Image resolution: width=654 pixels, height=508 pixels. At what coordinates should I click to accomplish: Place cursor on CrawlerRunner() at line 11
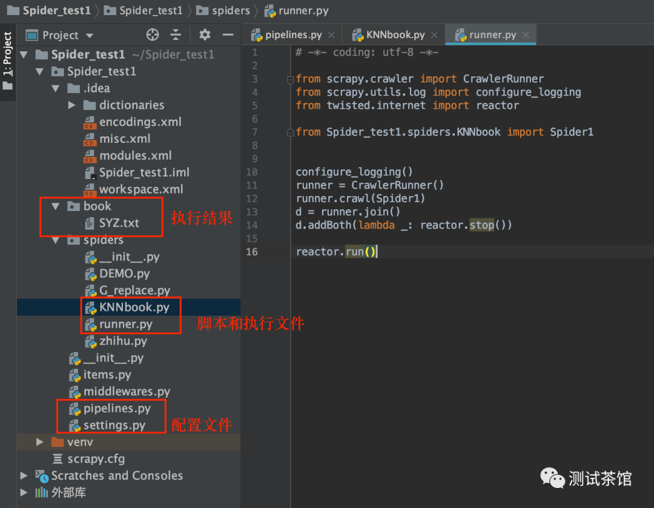point(397,185)
